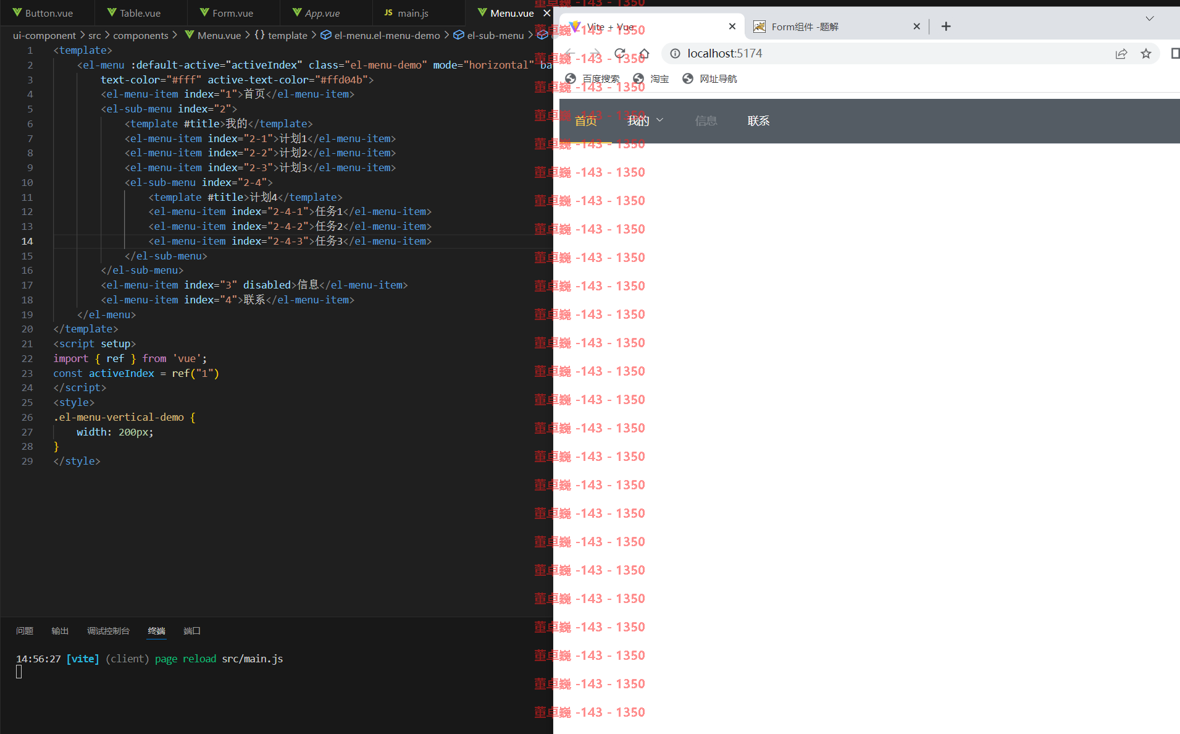Screen dimensions: 1180x734
Task: Open the 调试控制台 panel tab
Action: point(108,631)
